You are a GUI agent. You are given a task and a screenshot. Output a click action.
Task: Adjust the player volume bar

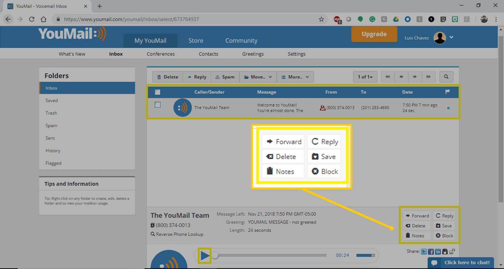click(365, 255)
